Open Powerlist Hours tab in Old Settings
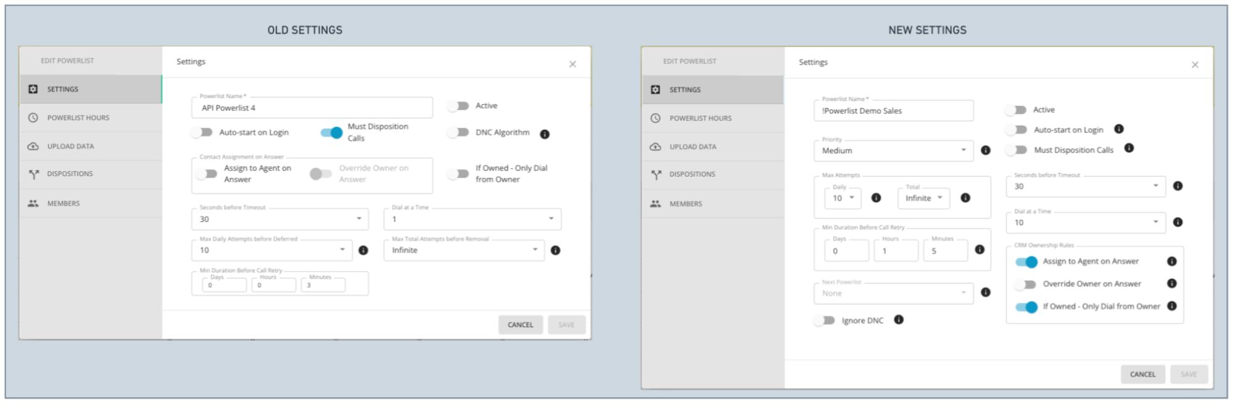 (91, 118)
